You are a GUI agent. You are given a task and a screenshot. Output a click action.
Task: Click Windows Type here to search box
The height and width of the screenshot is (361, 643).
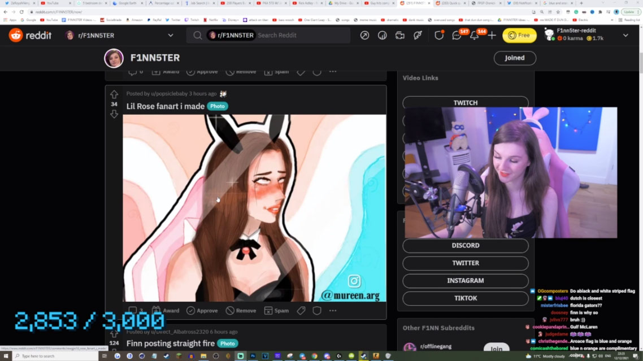pos(55,356)
